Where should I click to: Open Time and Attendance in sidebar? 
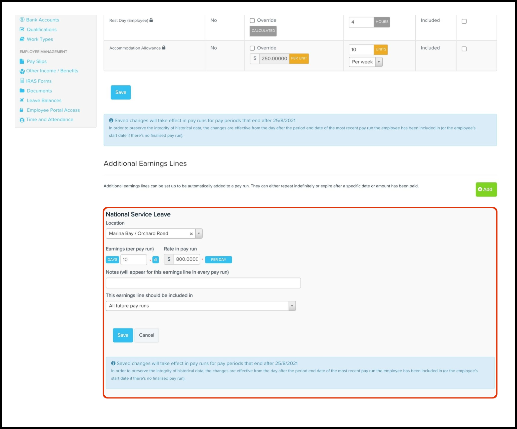50,119
